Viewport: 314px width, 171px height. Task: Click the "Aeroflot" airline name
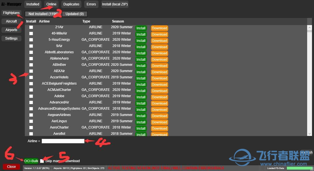tap(59, 134)
